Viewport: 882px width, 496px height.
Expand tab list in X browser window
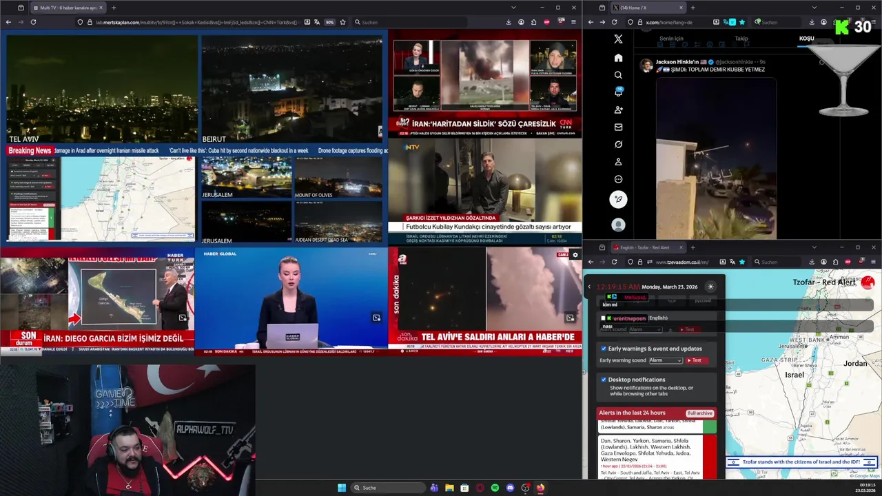click(813, 8)
